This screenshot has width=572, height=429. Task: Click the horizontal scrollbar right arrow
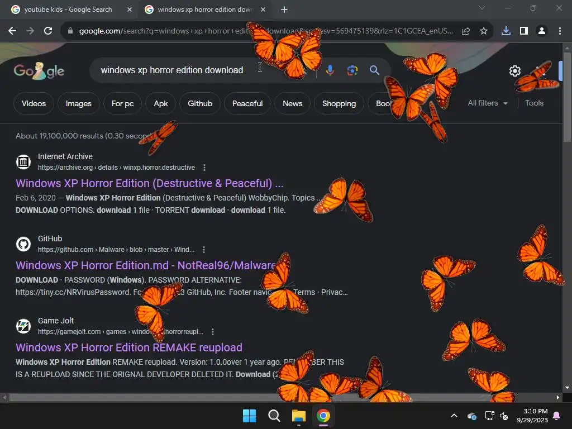tap(558, 398)
